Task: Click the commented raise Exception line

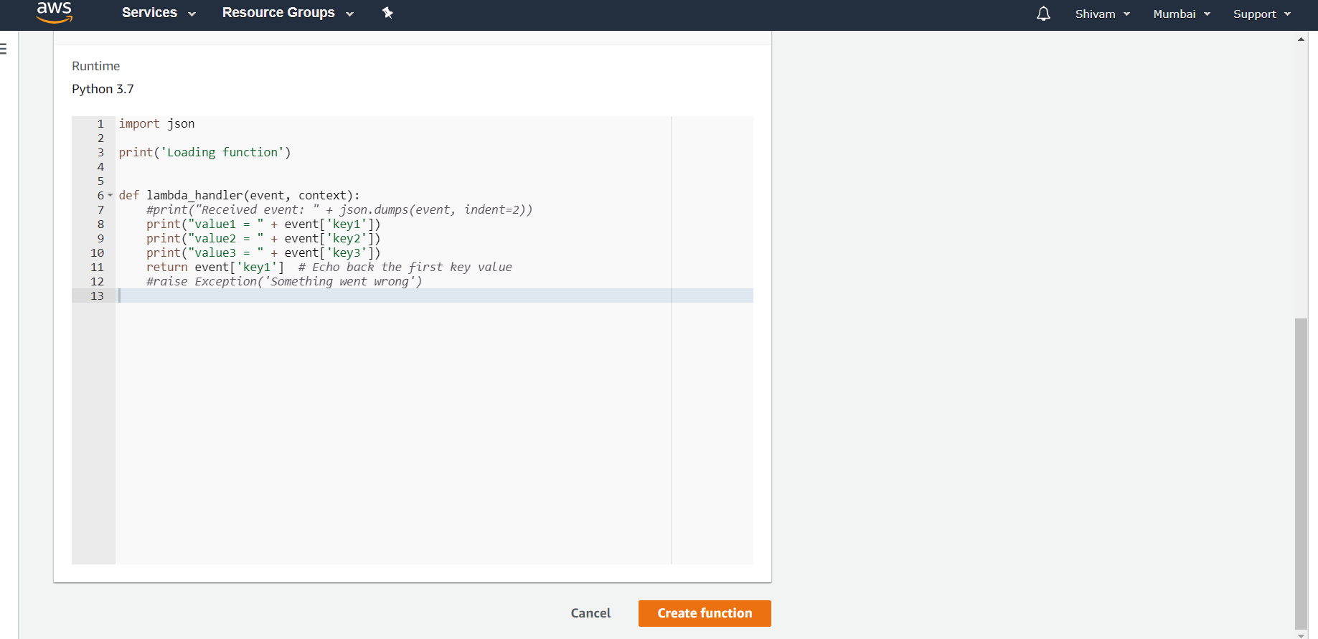Action: point(284,281)
